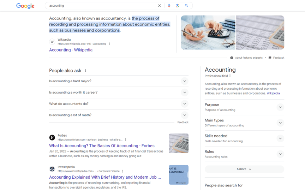
Task: Open 'What Is Accounting? The Basics' Forbes link
Action: [102, 146]
